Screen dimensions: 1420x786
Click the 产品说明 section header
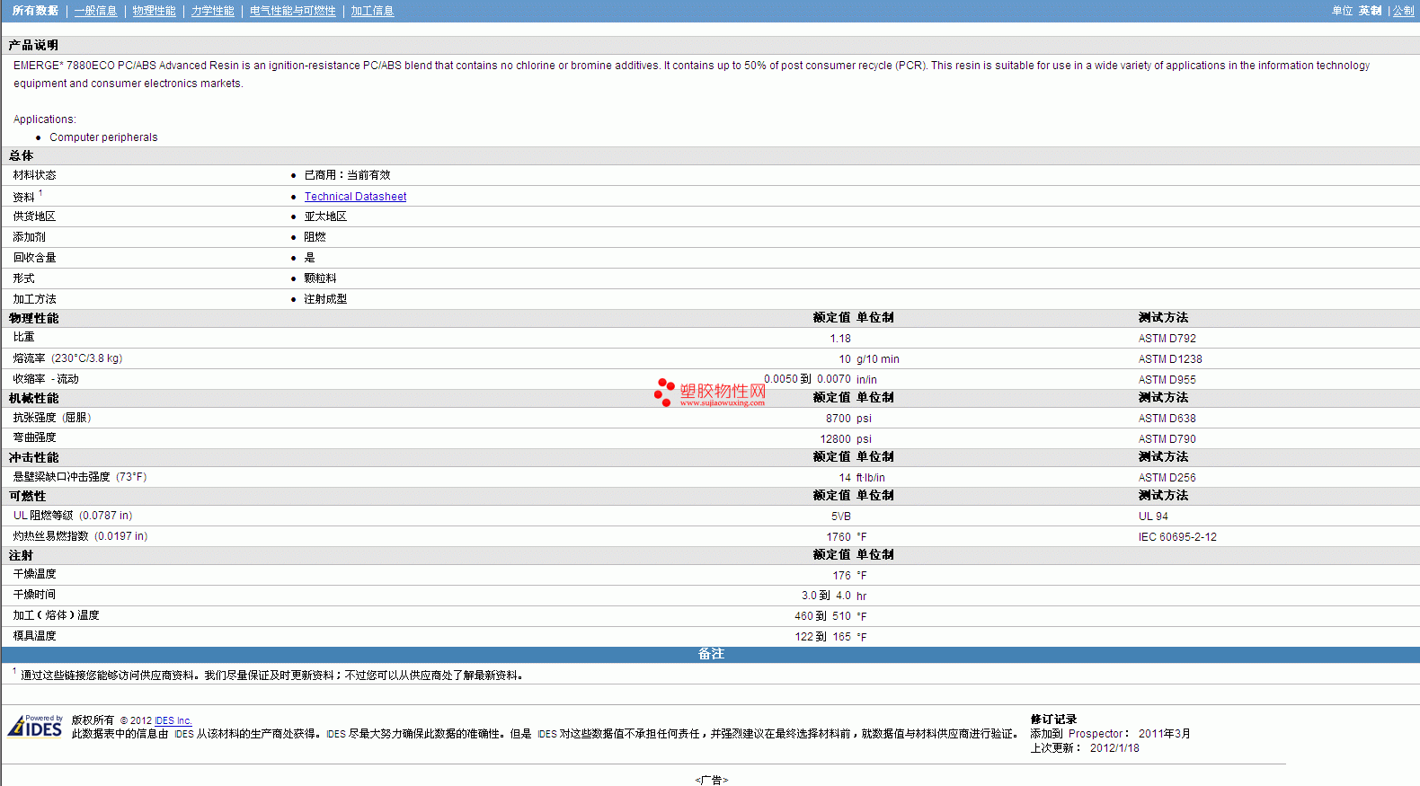coord(33,45)
